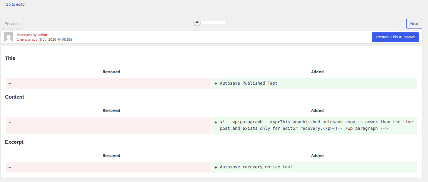This screenshot has width=428, height=182.
Task: Click the added 'Autosave recovery notice test' excerpt
Action: (x=256, y=167)
